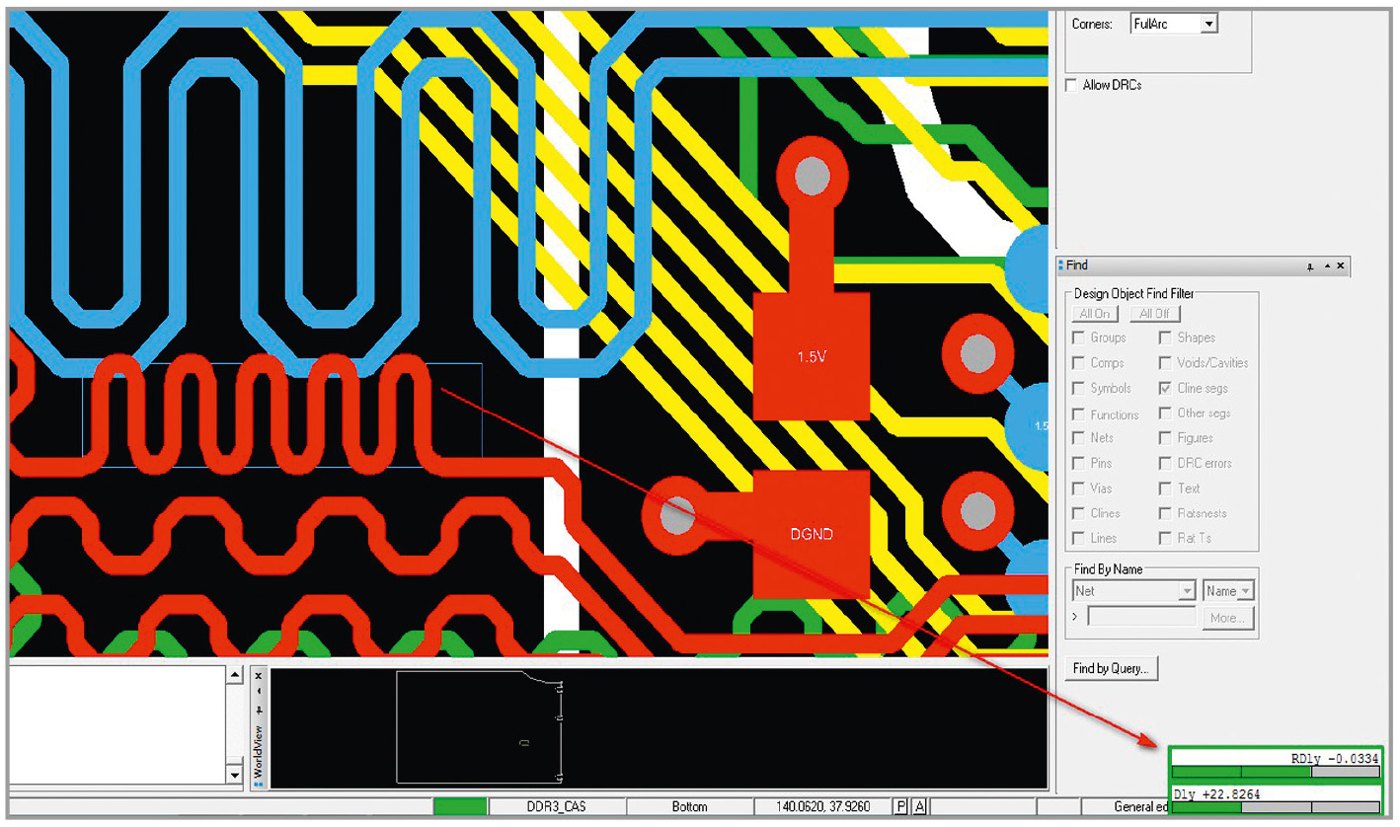Select the 1.5V pad on canvas
The image size is (1400, 827).
pos(812,356)
